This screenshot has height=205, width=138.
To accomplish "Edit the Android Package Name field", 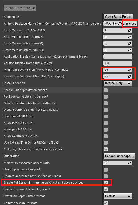I will (x=120, y=24).
